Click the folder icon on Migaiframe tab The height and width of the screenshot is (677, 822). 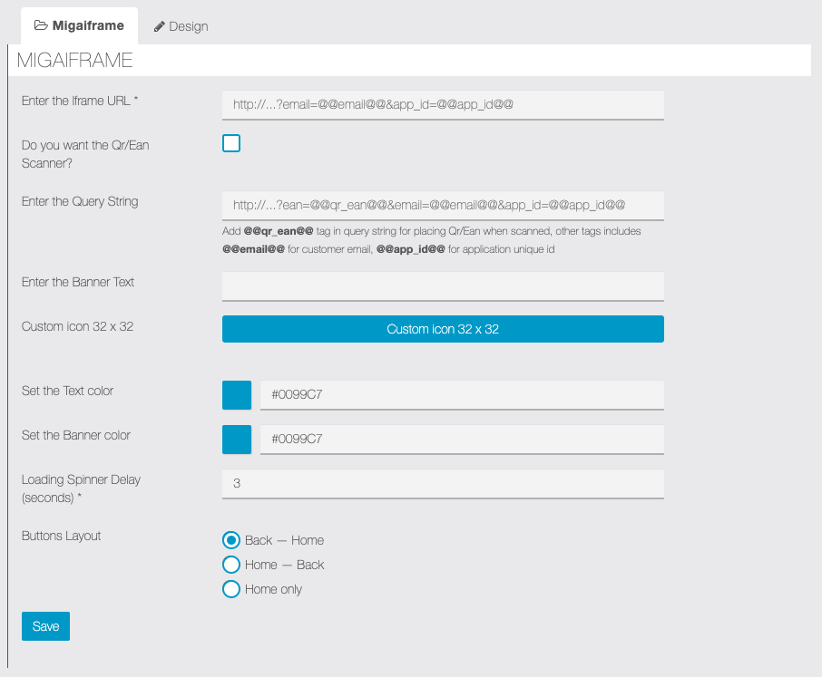[x=41, y=25]
